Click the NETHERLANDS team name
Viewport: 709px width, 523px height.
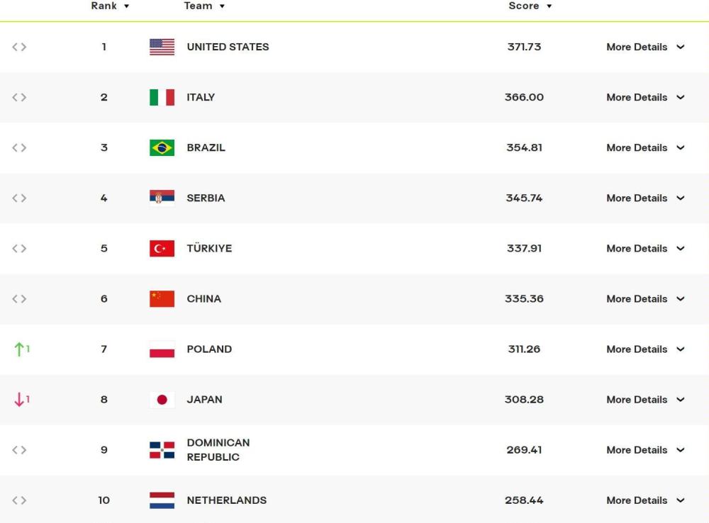click(227, 500)
